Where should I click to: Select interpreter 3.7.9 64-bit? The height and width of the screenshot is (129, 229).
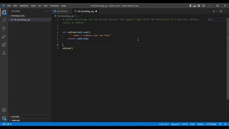(211, 124)
